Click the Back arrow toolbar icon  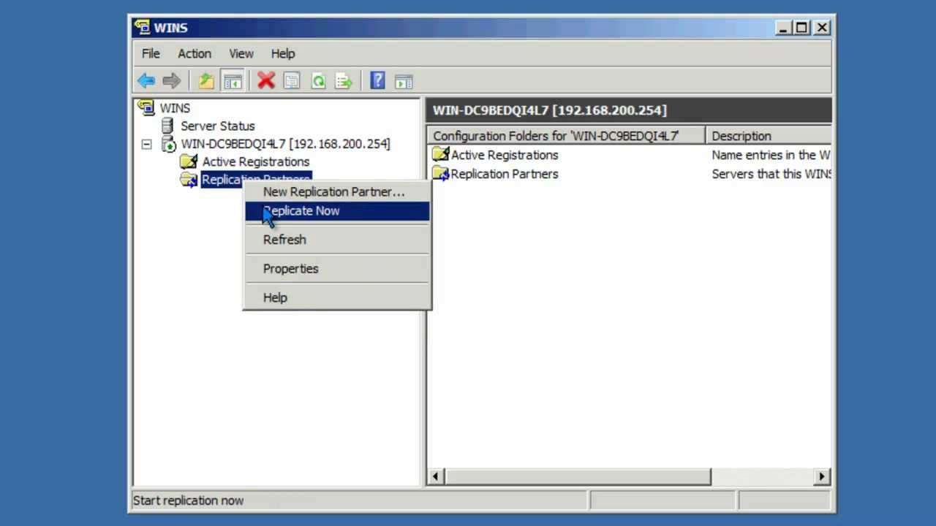[146, 81]
